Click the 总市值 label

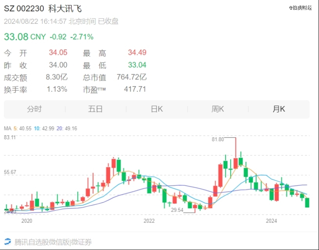click(x=94, y=77)
